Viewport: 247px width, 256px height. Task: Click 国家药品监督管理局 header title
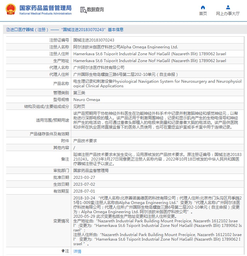click(x=45, y=8)
